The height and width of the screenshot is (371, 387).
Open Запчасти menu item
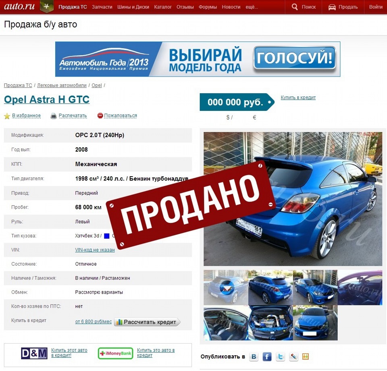click(x=102, y=7)
